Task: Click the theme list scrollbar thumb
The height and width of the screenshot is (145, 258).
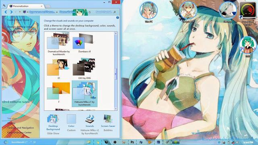Action: pos(116,74)
